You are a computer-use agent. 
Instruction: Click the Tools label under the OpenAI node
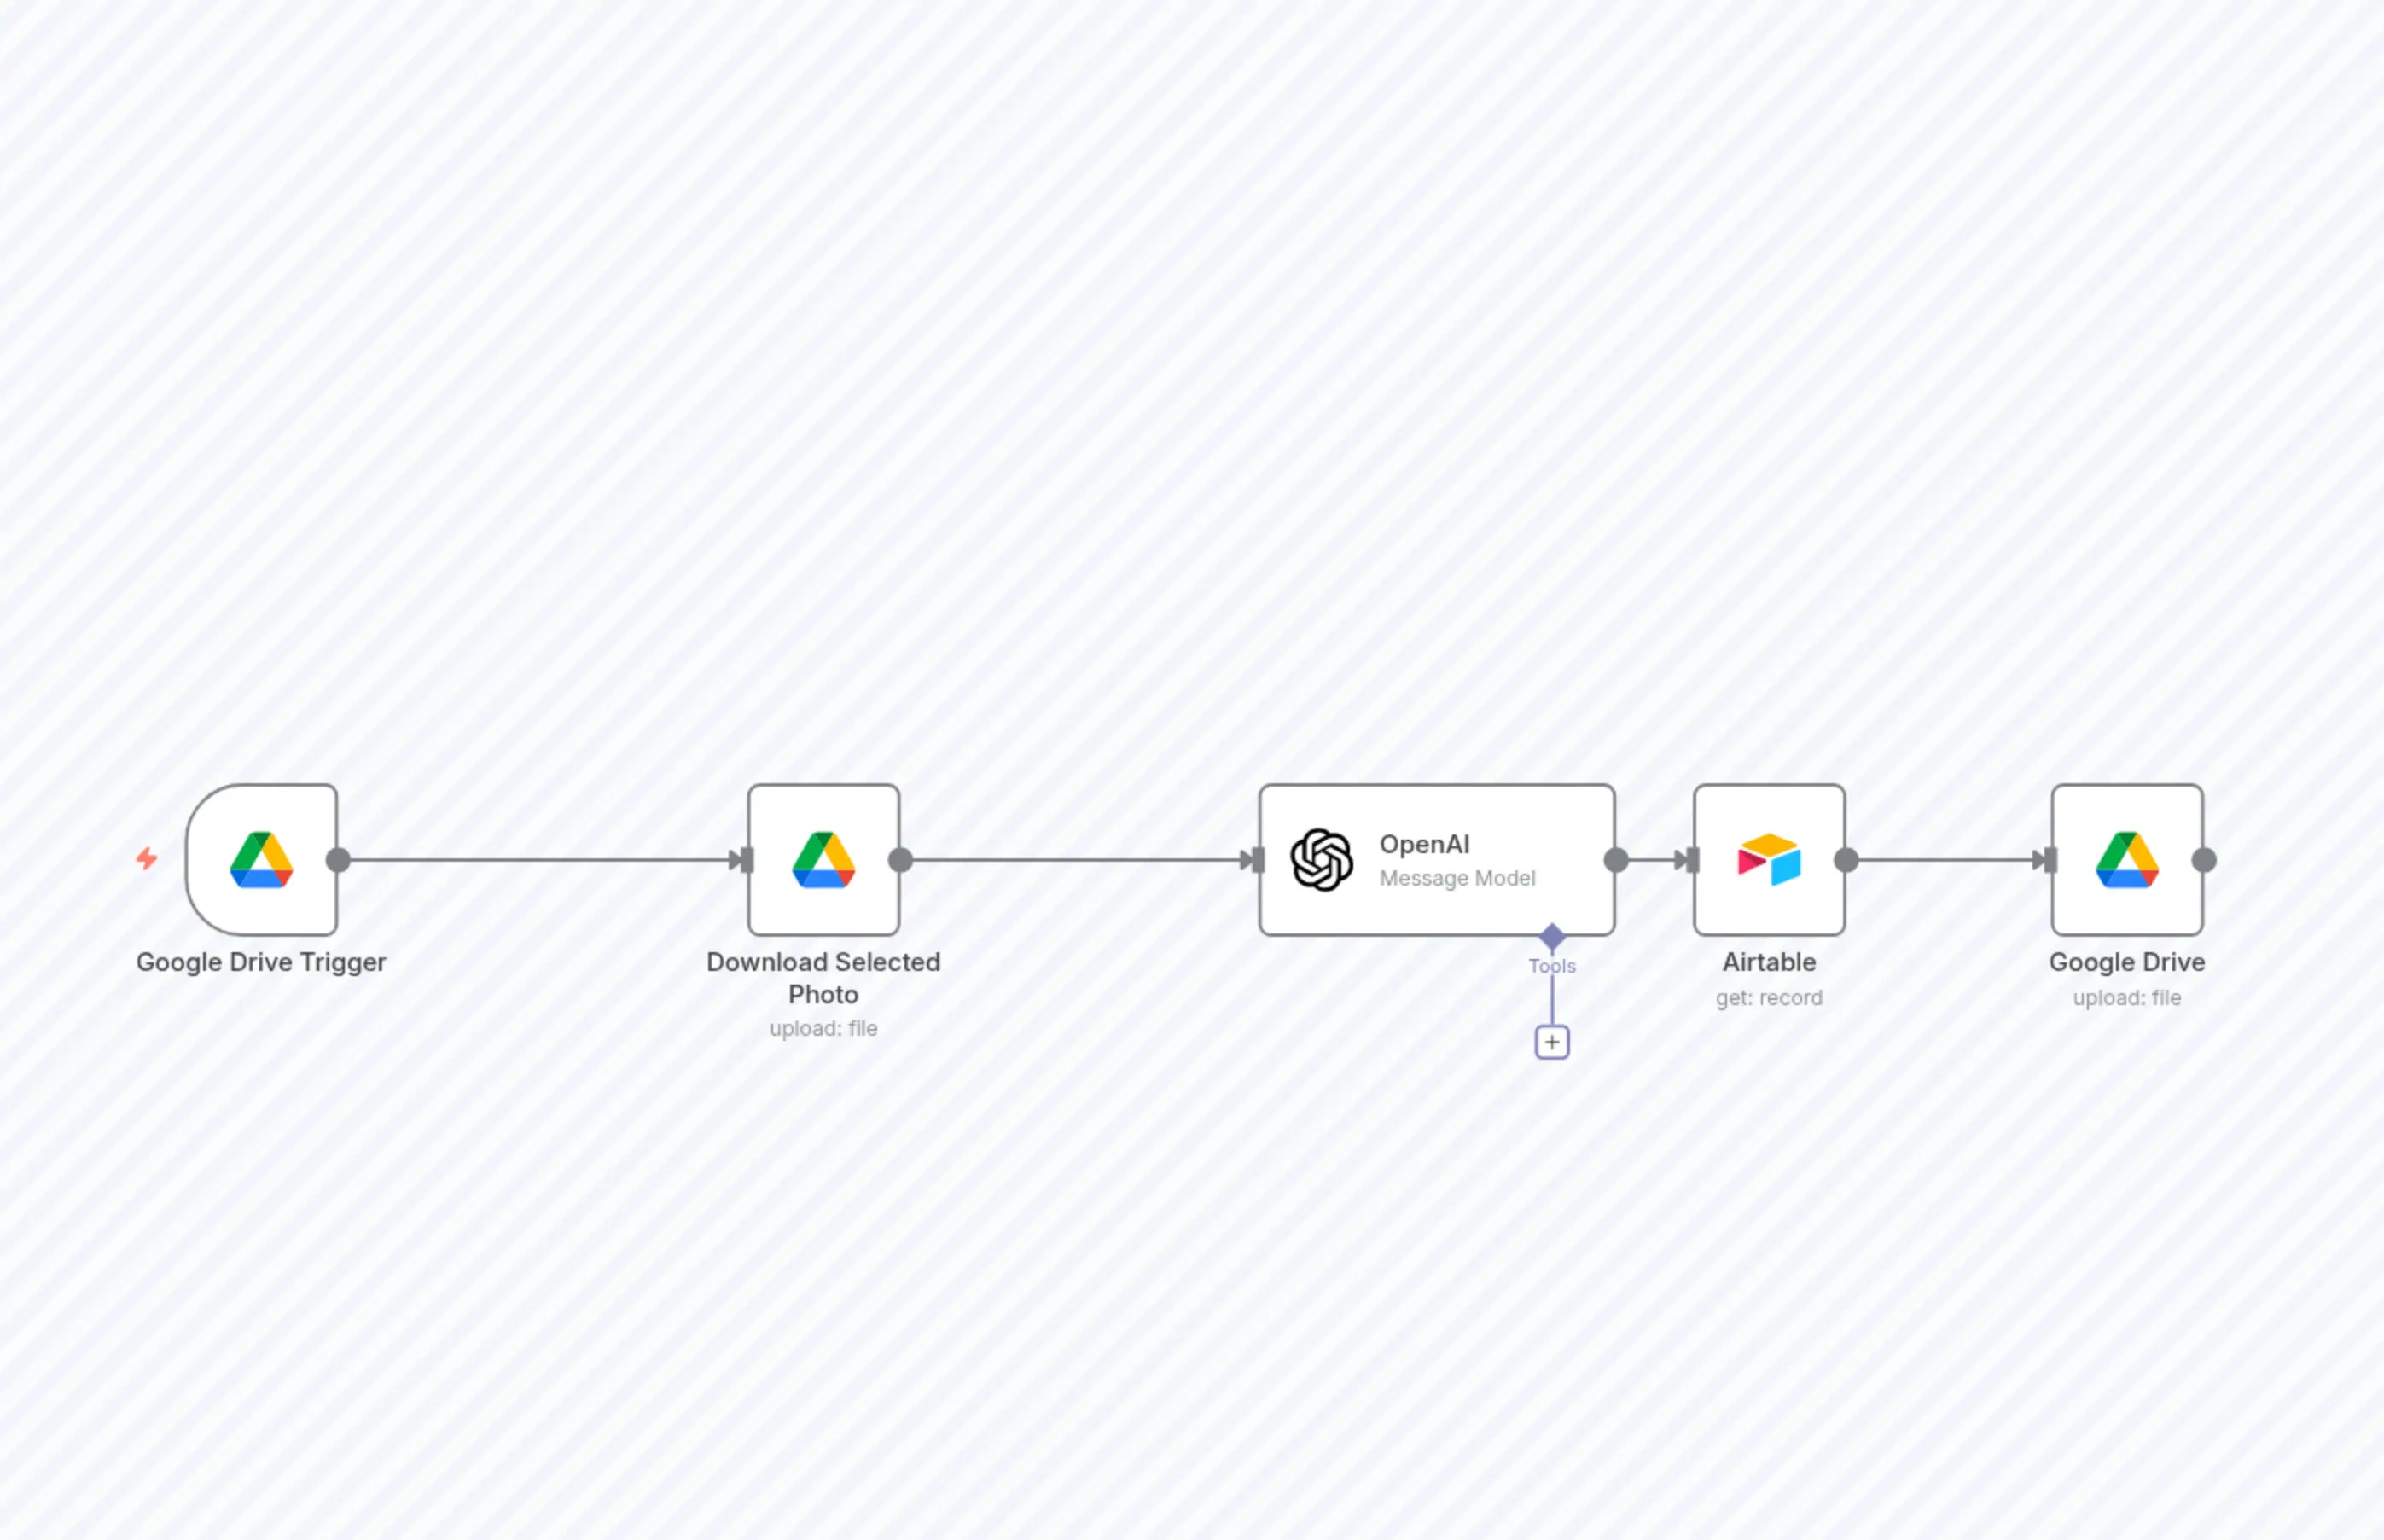1552,965
